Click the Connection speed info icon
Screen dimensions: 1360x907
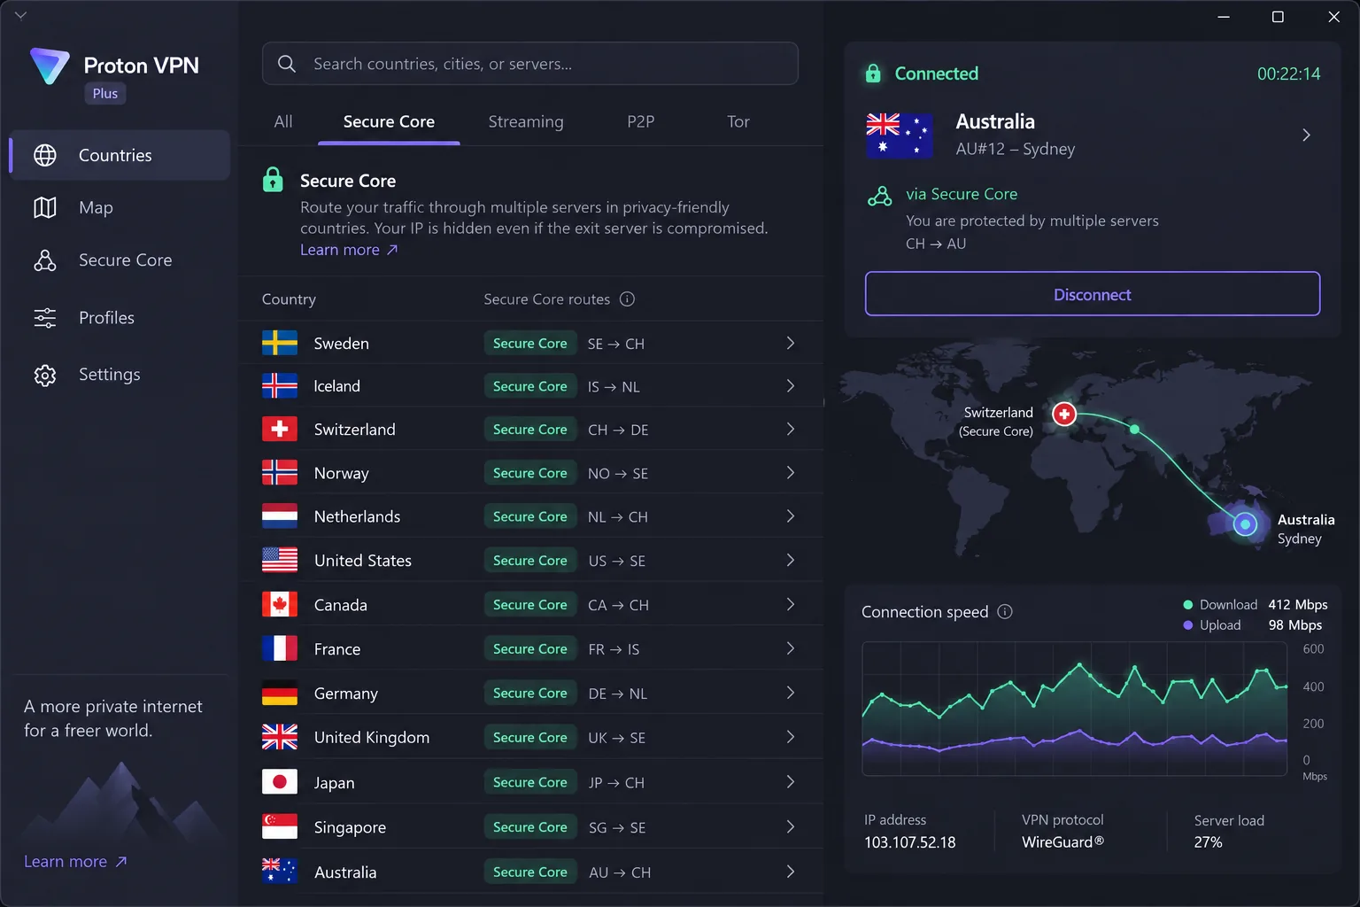[1005, 612]
